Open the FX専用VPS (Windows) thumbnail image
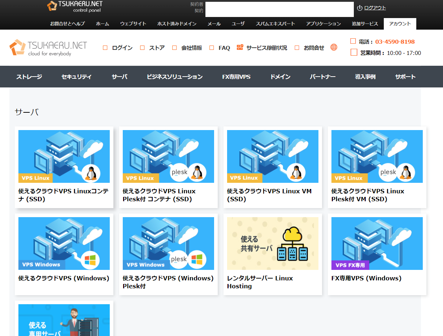 point(377,244)
